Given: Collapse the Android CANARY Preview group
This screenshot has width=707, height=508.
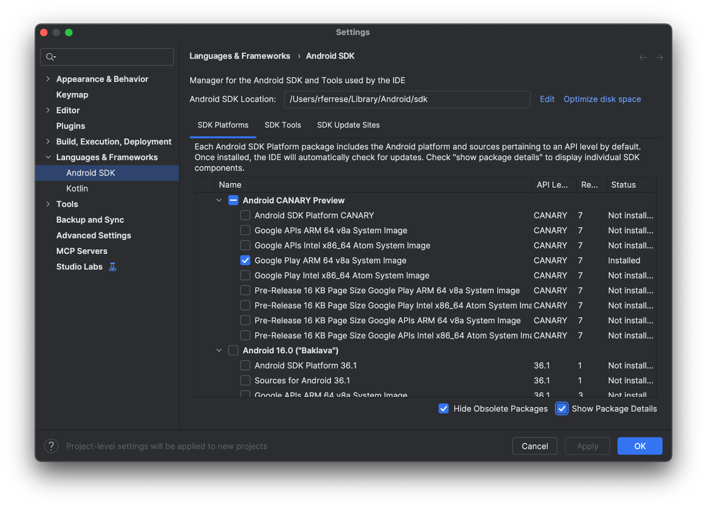Looking at the screenshot, I should coord(219,201).
